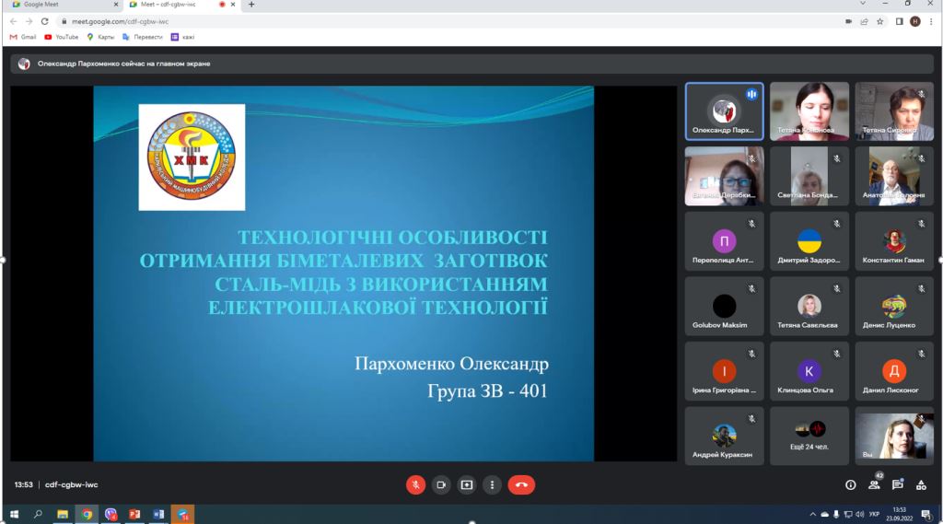Screen dimensions: 943x524
Task: Select Светлана Бонда... participant tile
Action: 809,176
